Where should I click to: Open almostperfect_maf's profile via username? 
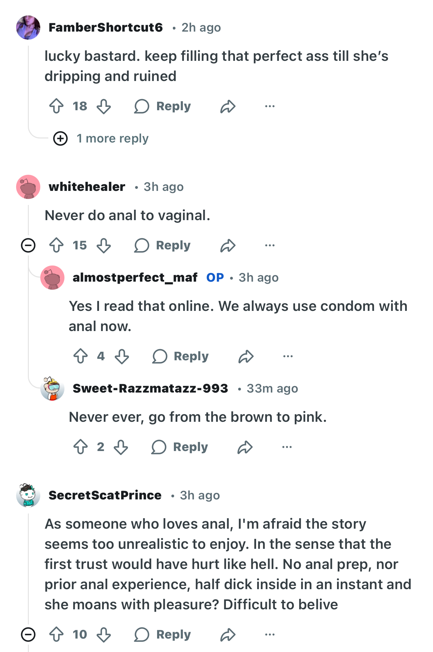point(135,278)
